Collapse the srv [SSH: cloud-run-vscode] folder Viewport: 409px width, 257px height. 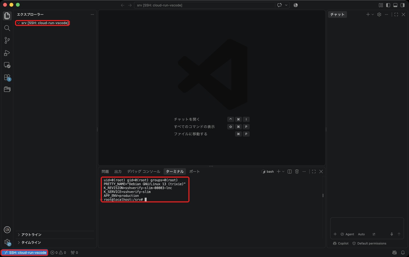[x=42, y=23]
